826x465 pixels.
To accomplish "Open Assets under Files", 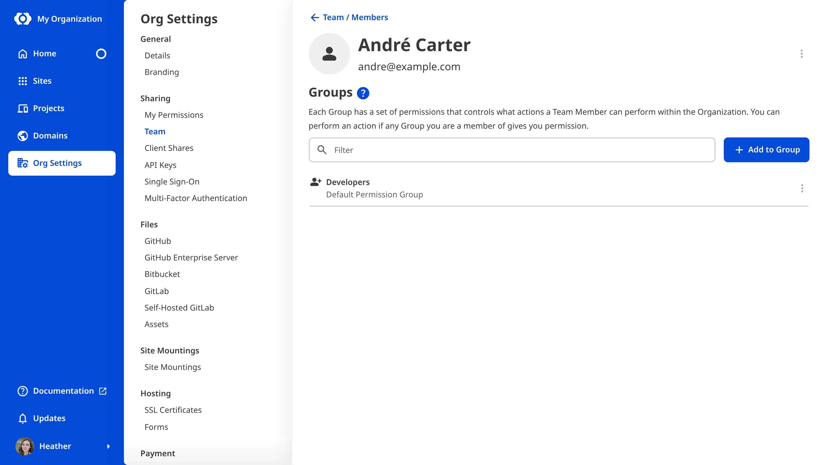I will [156, 324].
